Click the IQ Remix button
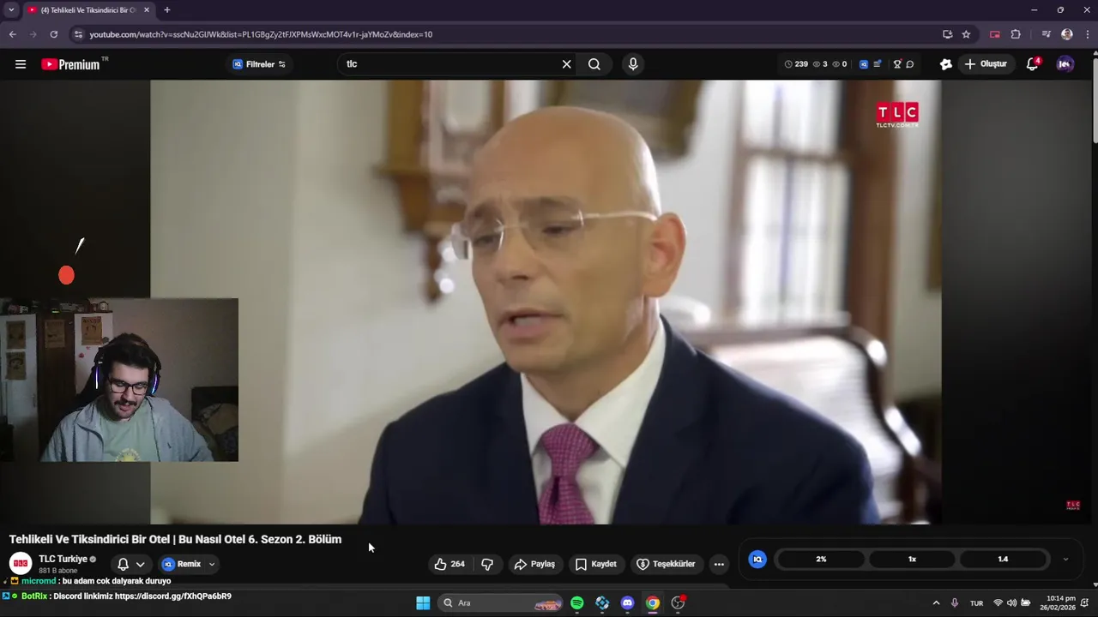This screenshot has width=1098, height=617. 181,564
